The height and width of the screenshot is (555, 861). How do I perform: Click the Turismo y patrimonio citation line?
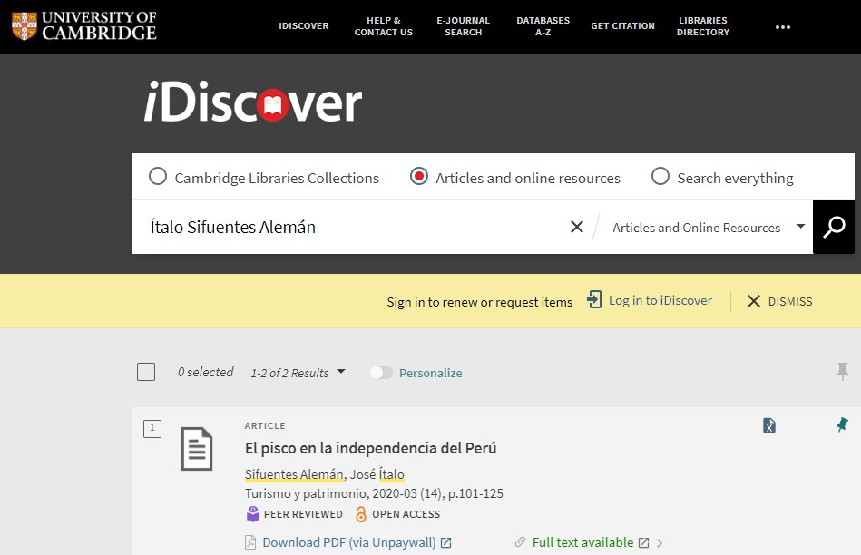[x=374, y=493]
